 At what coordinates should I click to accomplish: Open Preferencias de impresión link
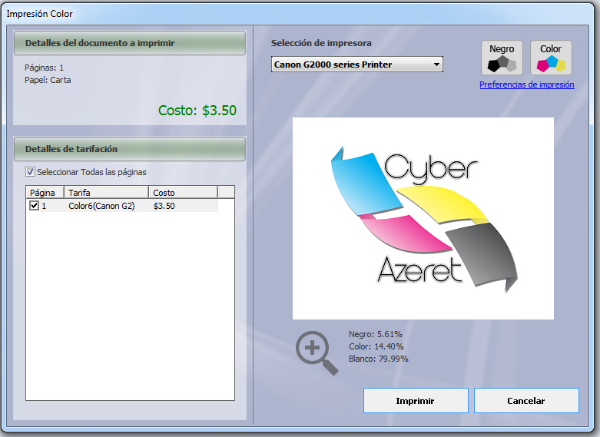[x=526, y=84]
